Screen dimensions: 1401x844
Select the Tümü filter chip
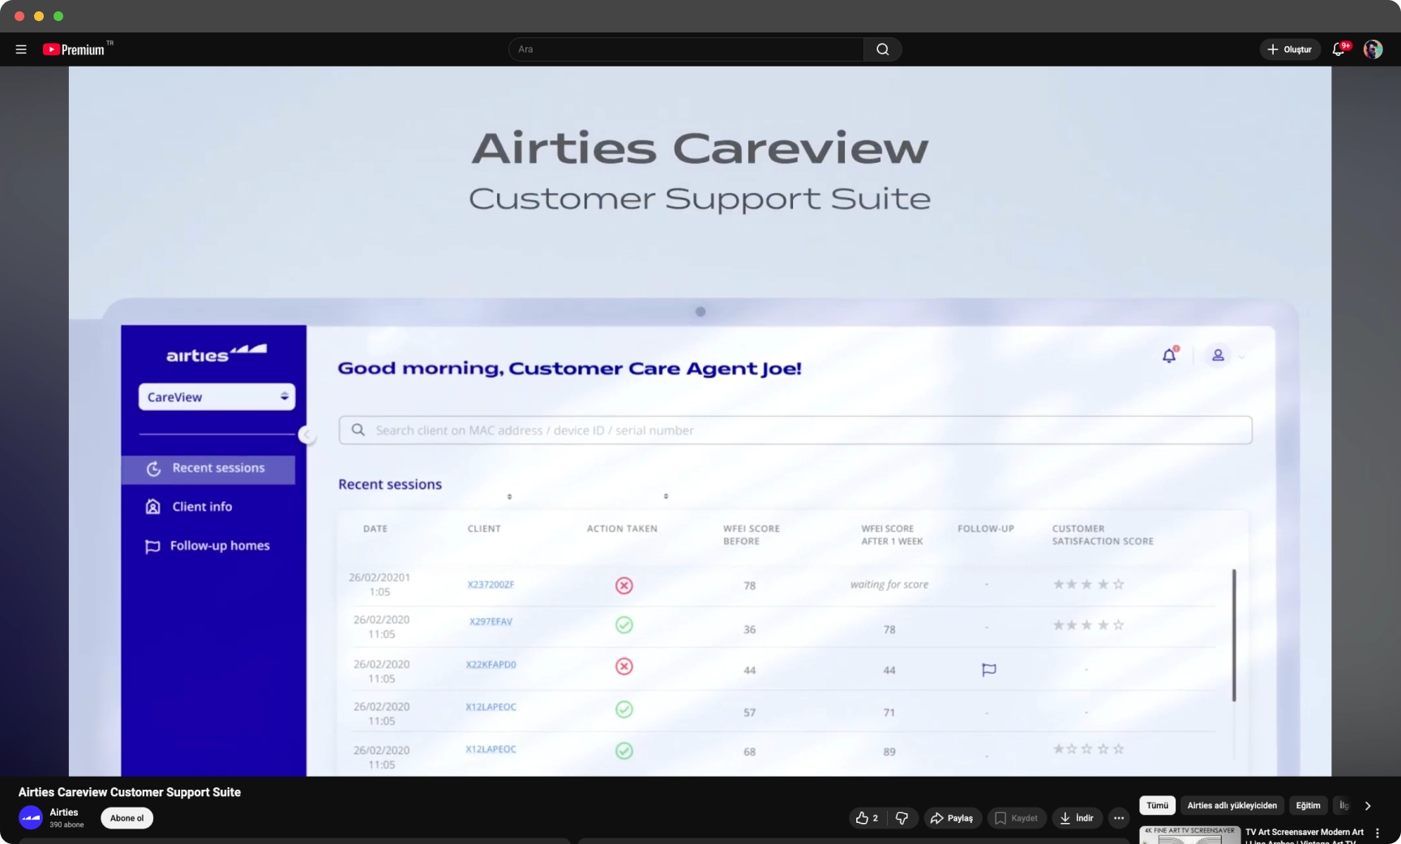[x=1157, y=805]
